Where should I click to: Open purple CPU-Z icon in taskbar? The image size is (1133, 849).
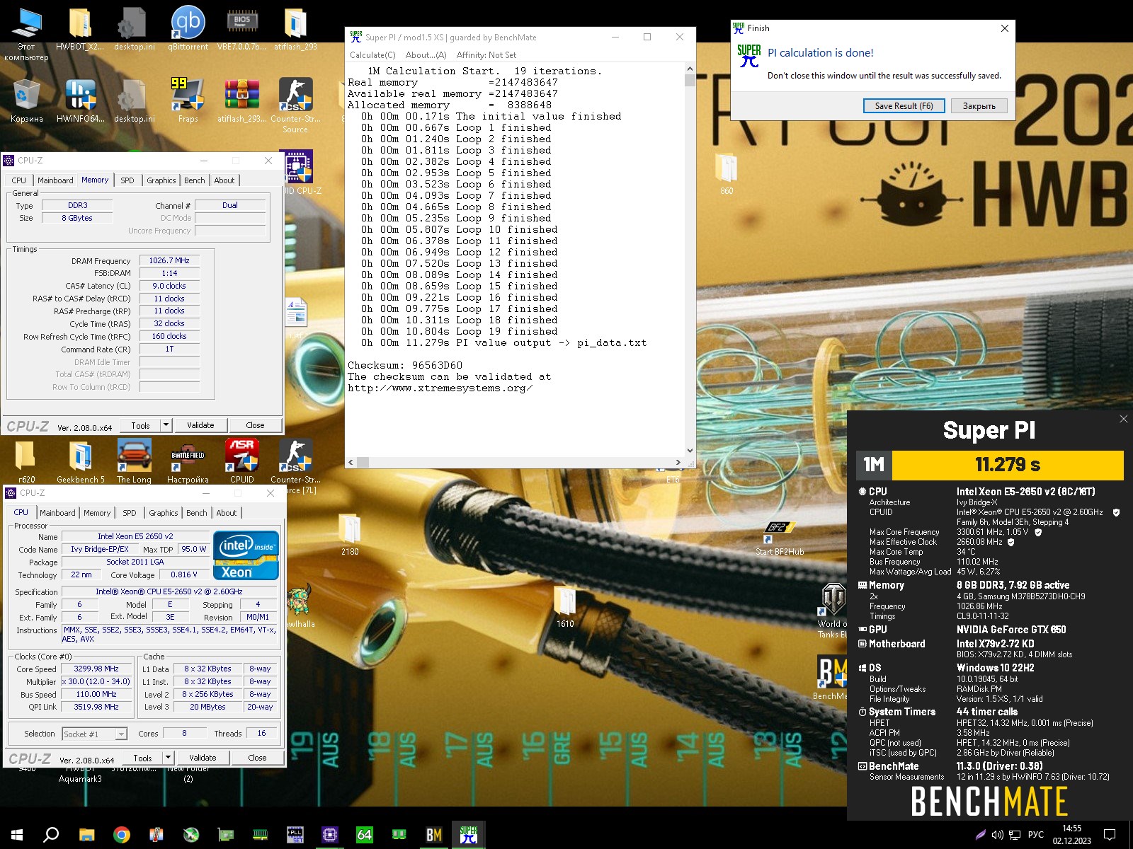click(329, 835)
